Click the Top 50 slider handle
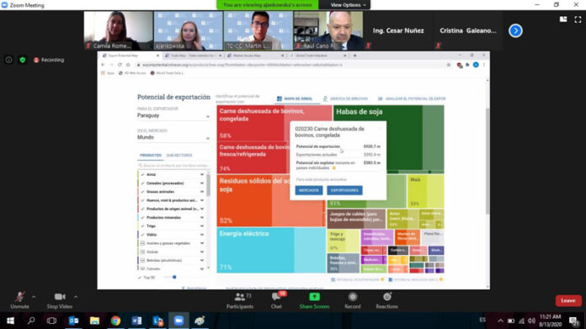Image resolution: width=586 pixels, height=329 pixels. [174, 277]
